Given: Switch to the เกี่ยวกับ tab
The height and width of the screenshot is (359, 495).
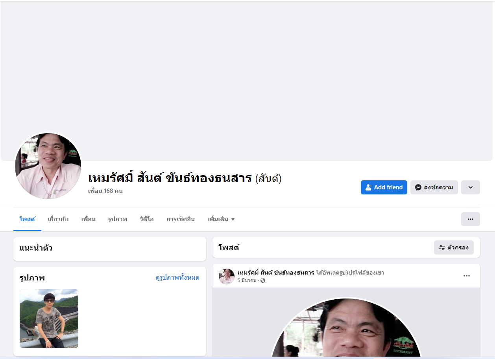Looking at the screenshot, I should pos(58,219).
